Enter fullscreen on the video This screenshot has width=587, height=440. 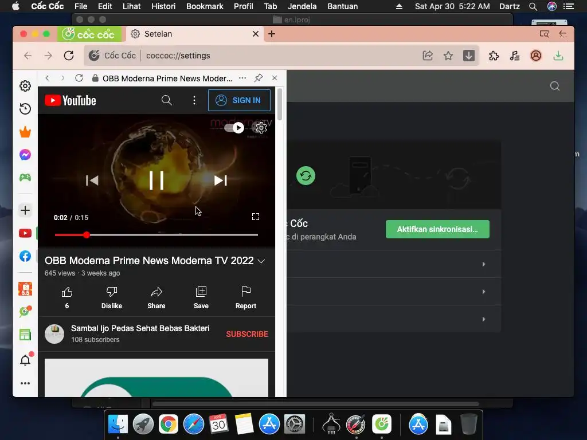[255, 217]
